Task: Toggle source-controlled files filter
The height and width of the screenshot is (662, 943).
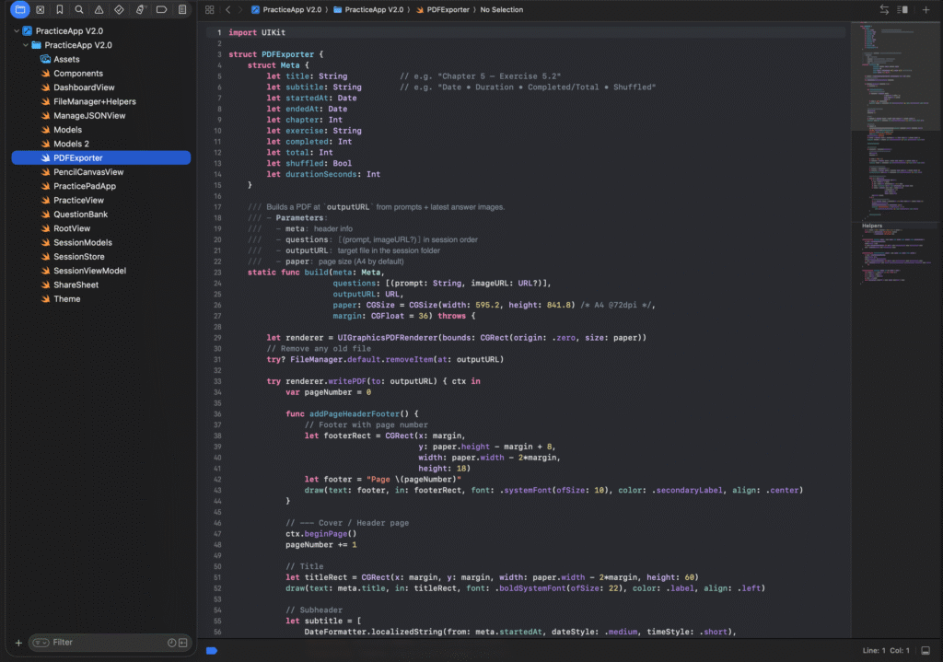Action: coord(182,642)
